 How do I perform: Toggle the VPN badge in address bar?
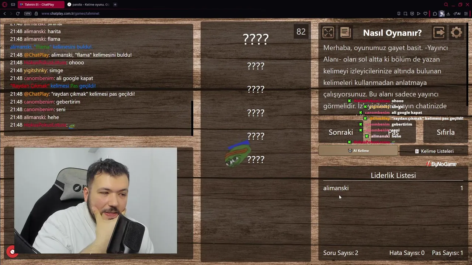pos(28,14)
